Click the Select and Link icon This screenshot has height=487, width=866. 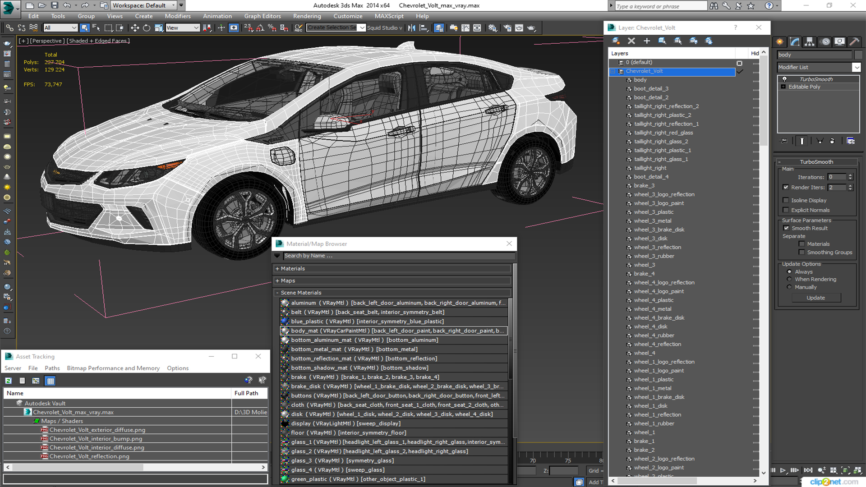pyautogui.click(x=9, y=28)
